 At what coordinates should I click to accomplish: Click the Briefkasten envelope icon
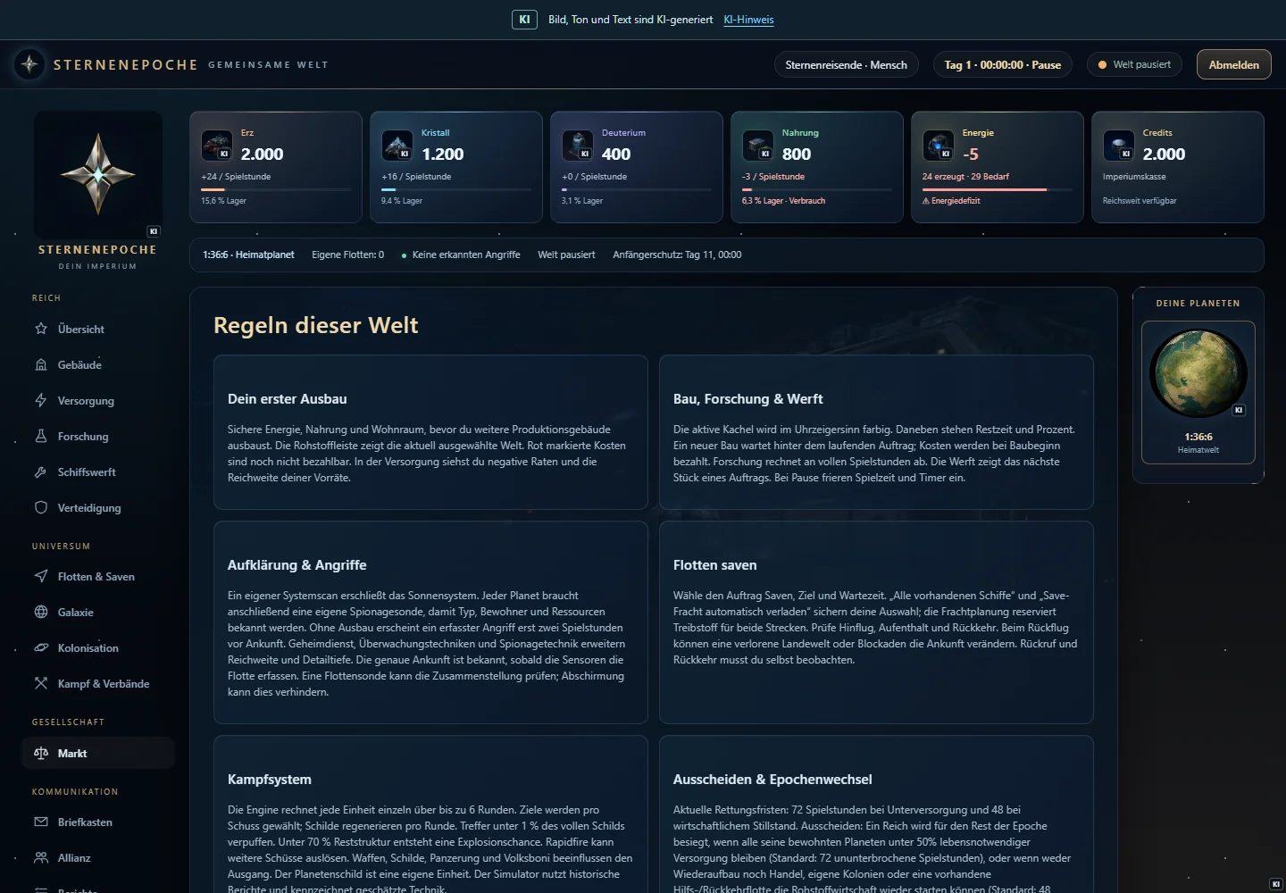click(x=41, y=822)
